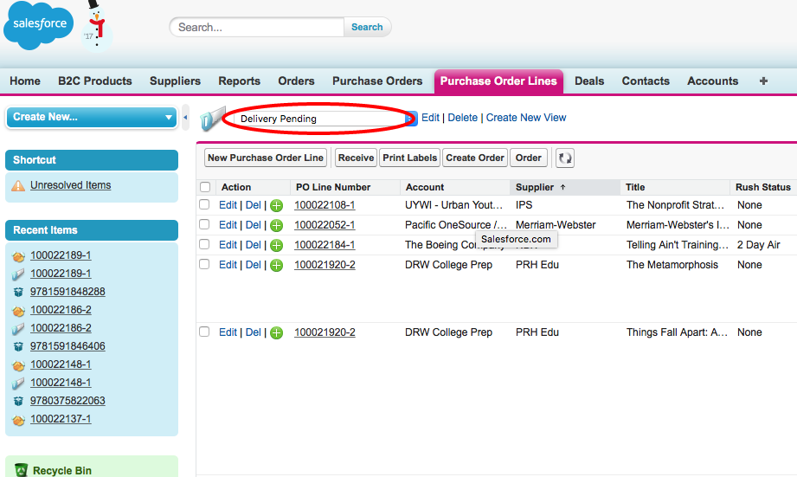797x477 pixels.
Task: Click the Order button
Action: pyautogui.click(x=529, y=158)
